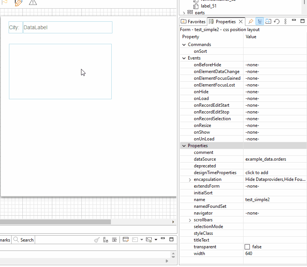Viewport: 307px width, 267px height.
Task: Select the label_51 tree item
Action: click(x=208, y=6)
